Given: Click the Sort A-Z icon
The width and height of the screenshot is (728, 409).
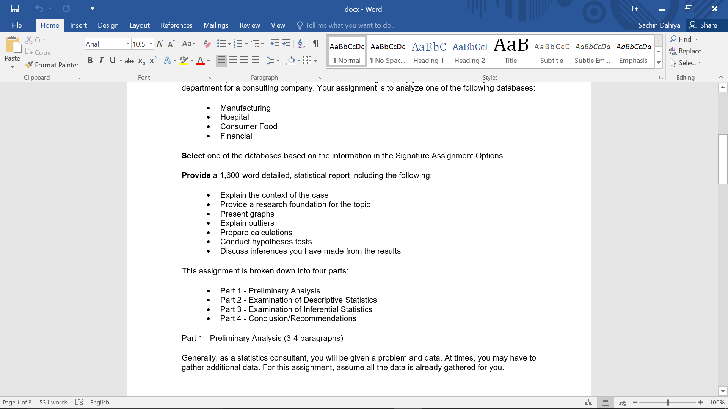Looking at the screenshot, I should coord(301,44).
